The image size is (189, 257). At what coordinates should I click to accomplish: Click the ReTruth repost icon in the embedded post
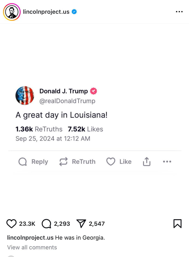(63, 162)
